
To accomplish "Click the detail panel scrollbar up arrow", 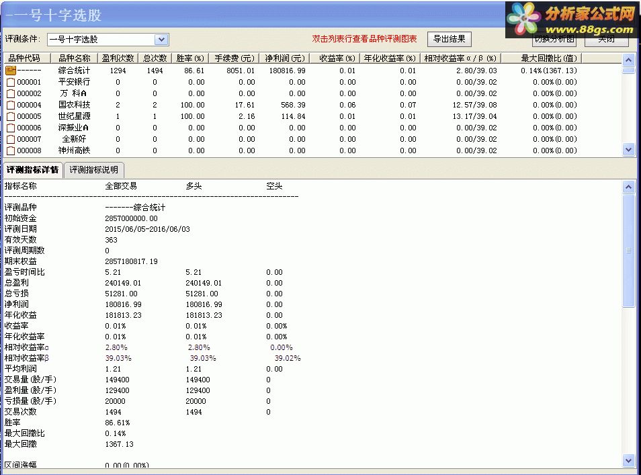I will pos(628,187).
